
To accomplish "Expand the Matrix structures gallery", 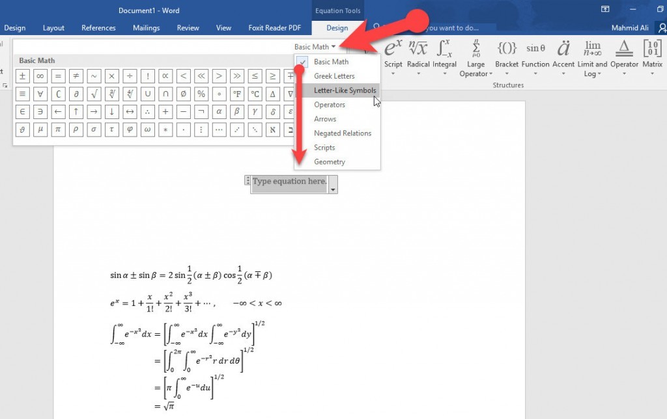I will tap(652, 58).
